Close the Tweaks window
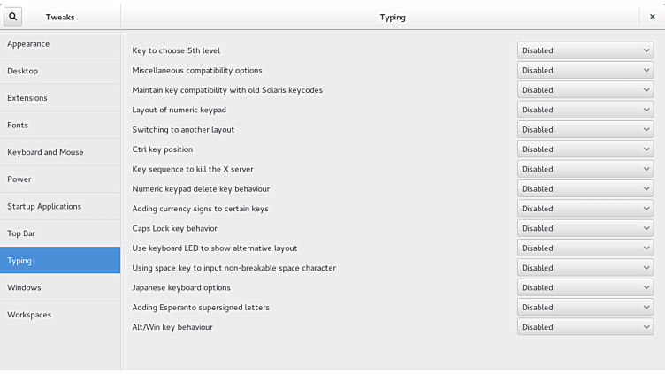Screen dimensions: 665x374 pyautogui.click(x=653, y=16)
